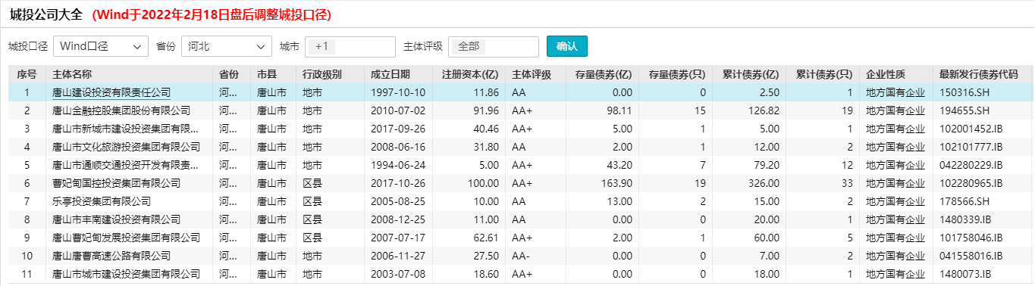Screen dimensions: 1035x286
Task: Click 注册资本 value 62.61
Action: point(486,238)
